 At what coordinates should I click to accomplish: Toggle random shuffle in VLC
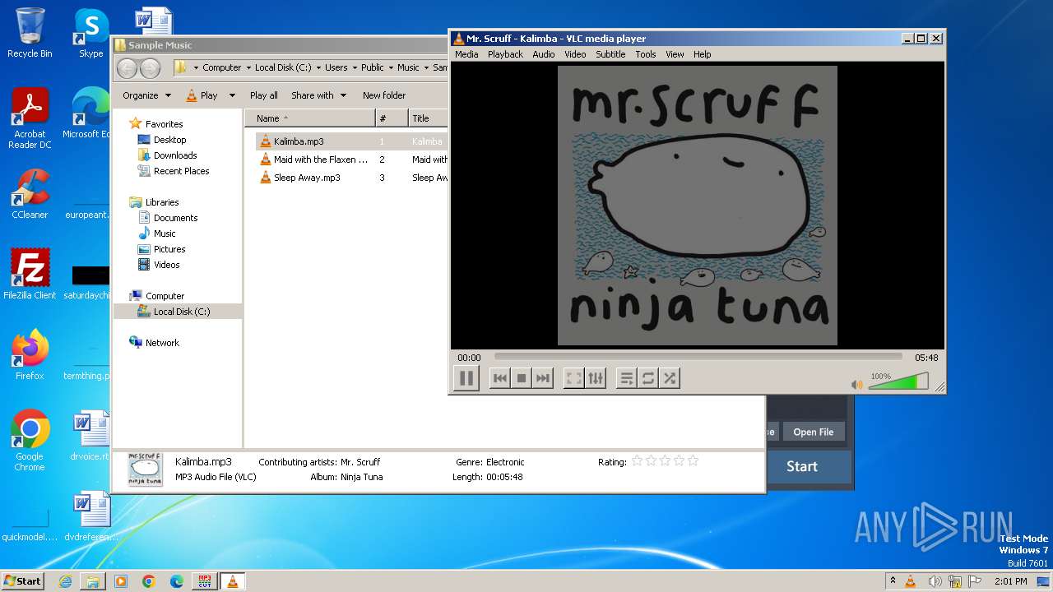(670, 378)
